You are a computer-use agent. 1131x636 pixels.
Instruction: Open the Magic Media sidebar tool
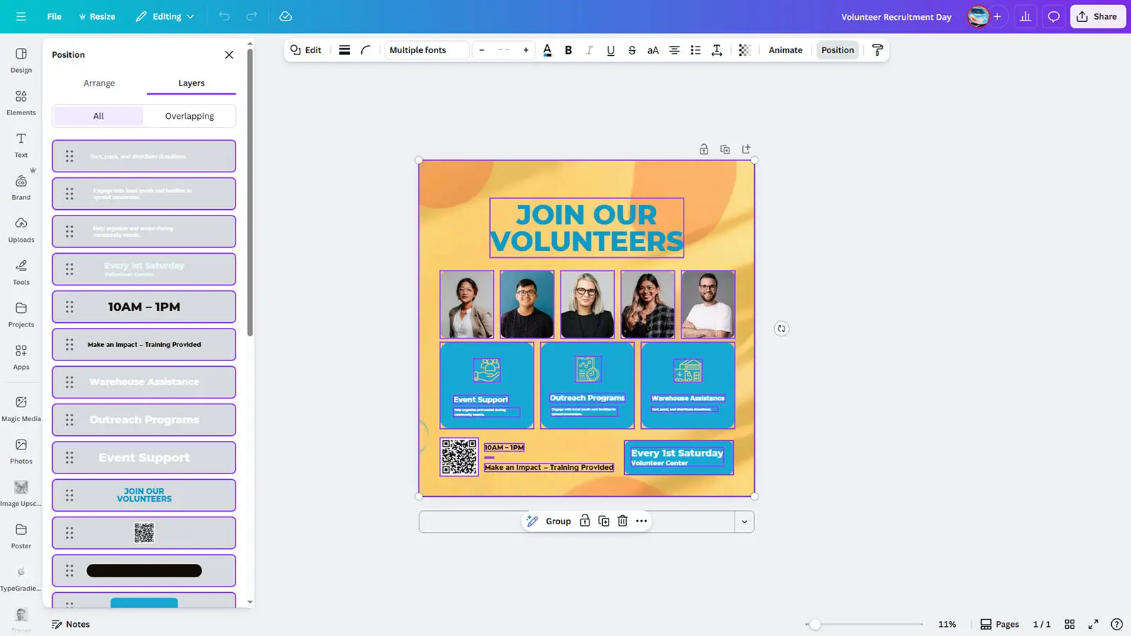(x=21, y=408)
